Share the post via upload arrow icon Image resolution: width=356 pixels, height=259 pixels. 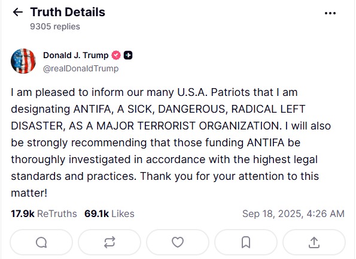tap(314, 242)
